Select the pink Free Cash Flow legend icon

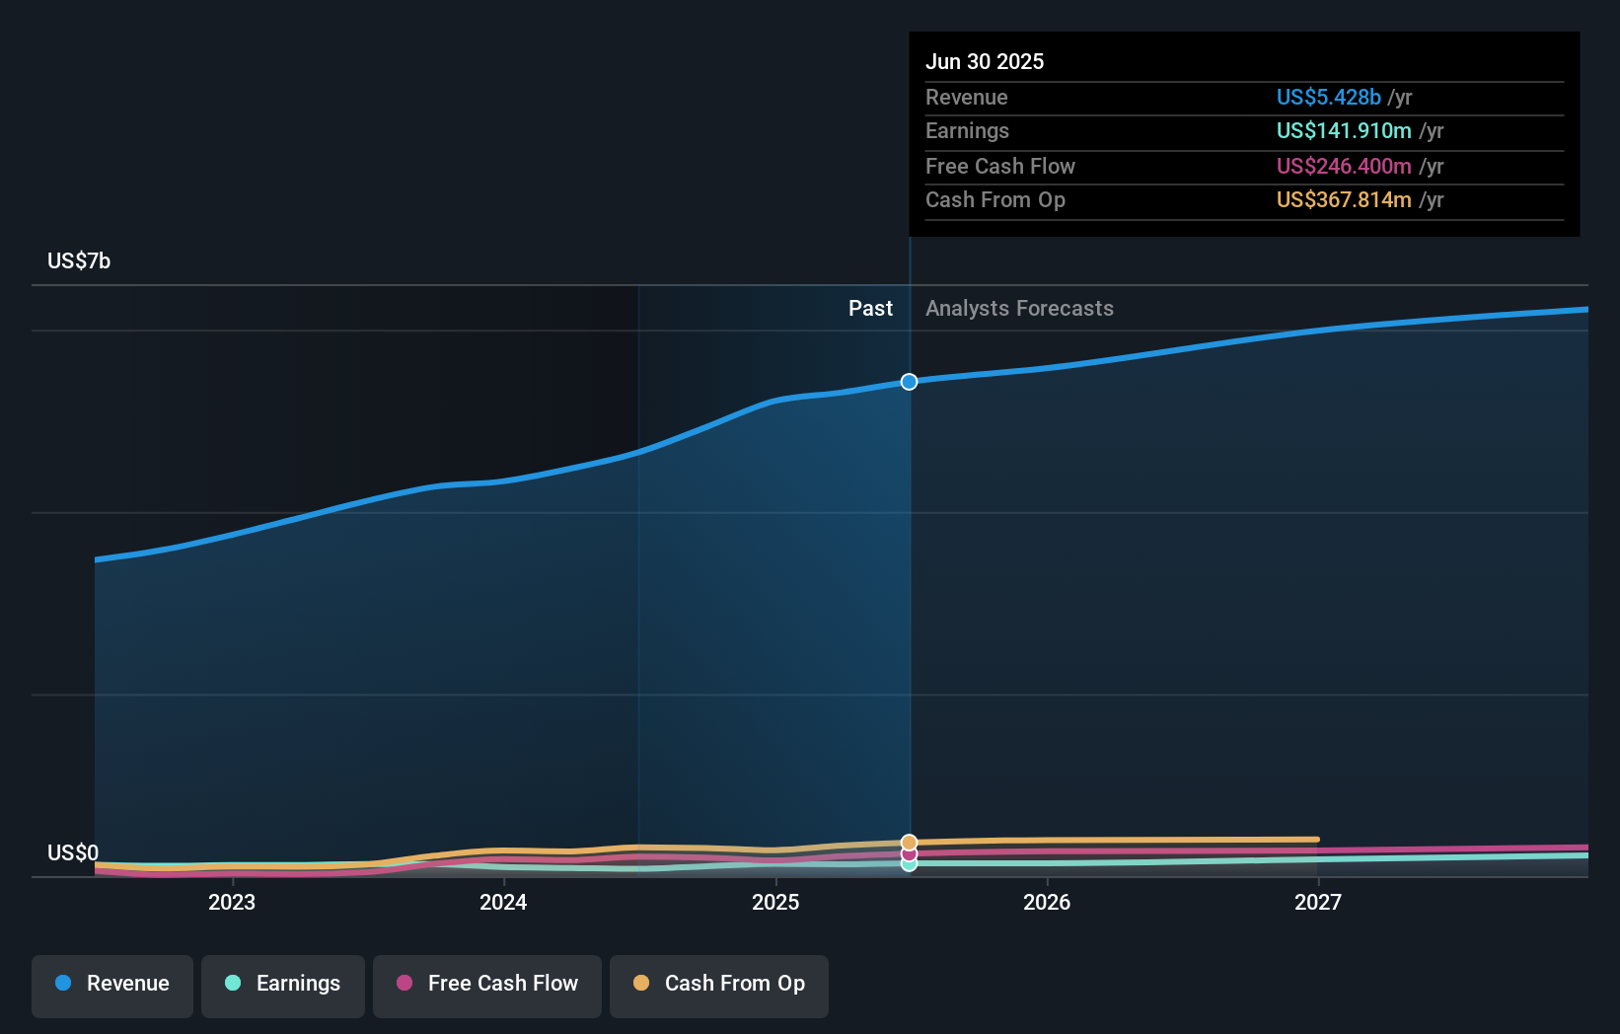(x=406, y=984)
